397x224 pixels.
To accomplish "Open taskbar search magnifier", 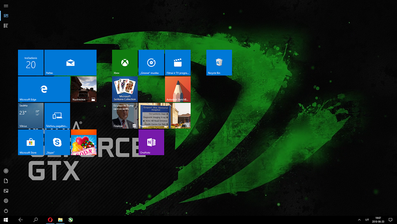I will [36, 220].
